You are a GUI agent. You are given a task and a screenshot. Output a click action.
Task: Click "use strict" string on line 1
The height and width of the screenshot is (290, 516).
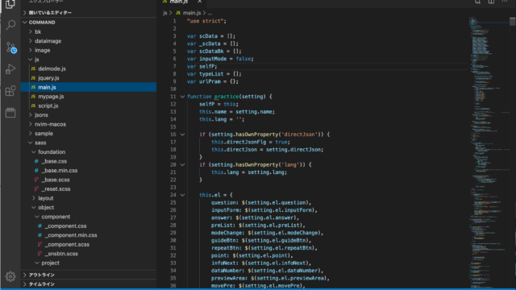206,21
